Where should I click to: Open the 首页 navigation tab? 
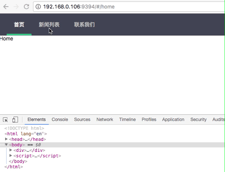click(x=19, y=25)
